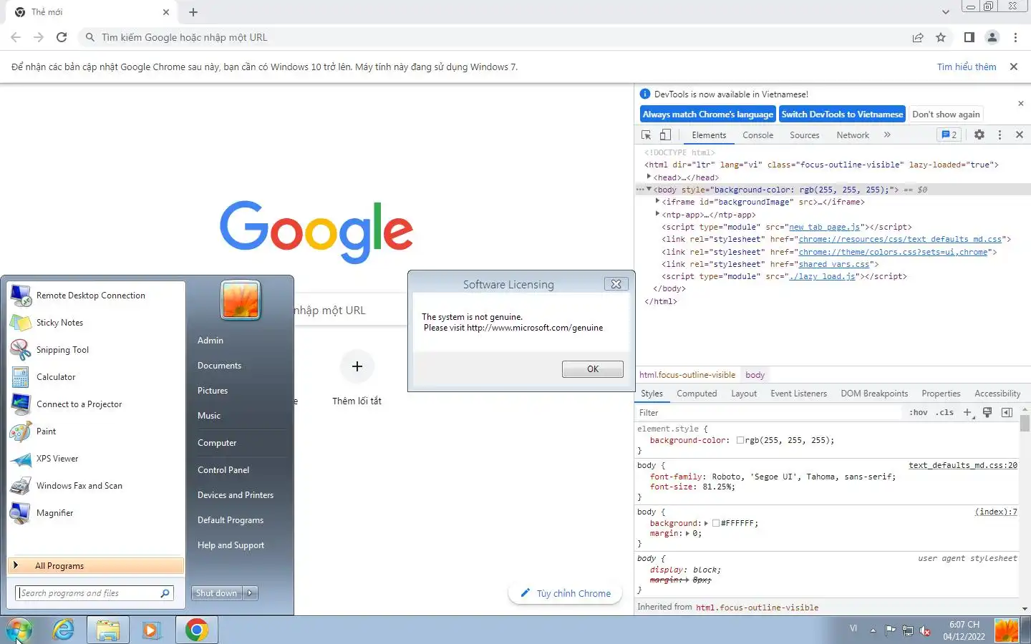Open DevTools customize three-dot menu

pyautogui.click(x=999, y=135)
